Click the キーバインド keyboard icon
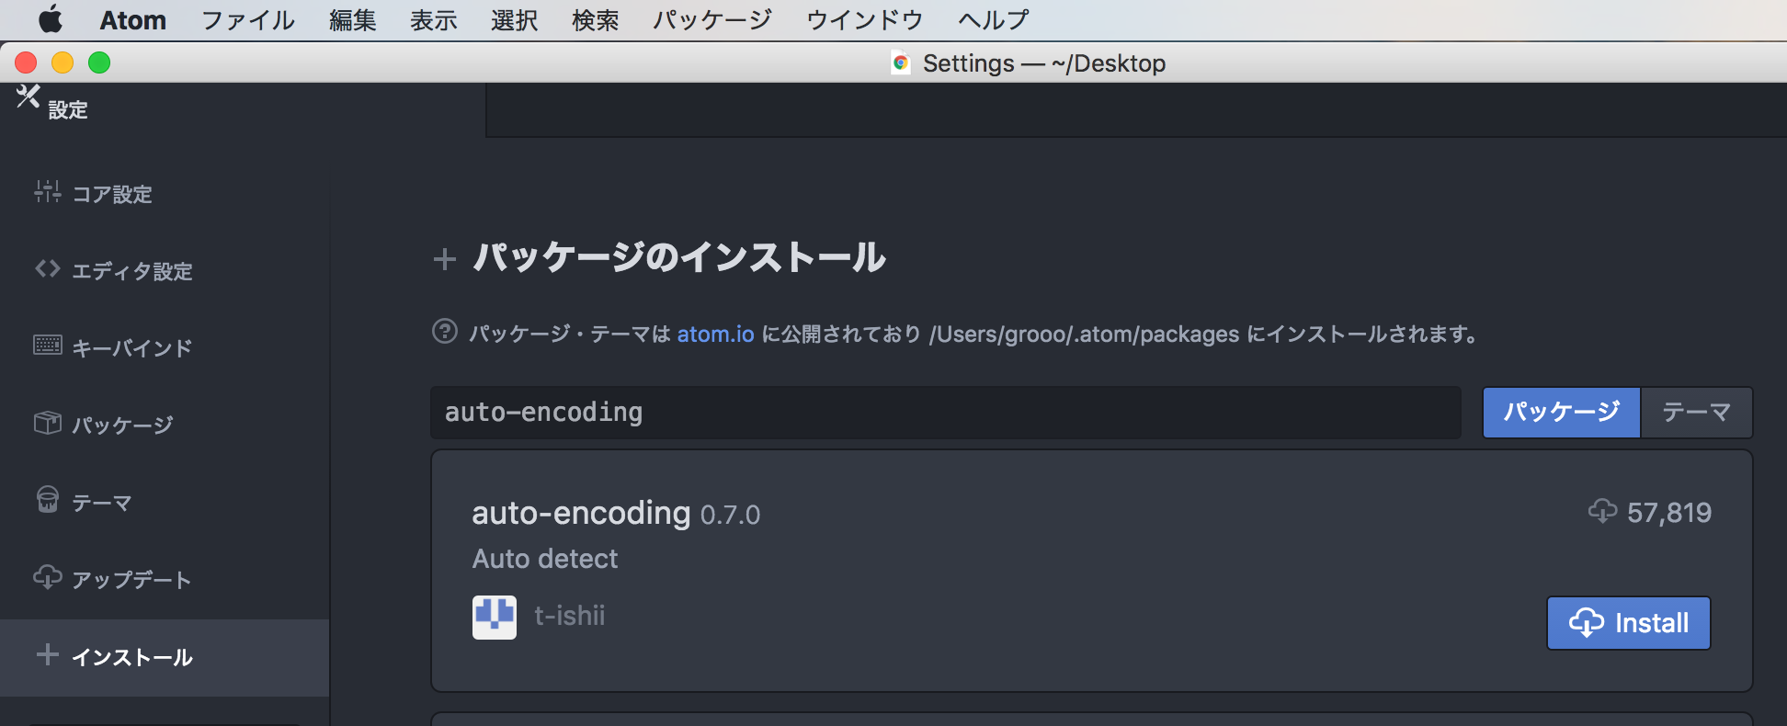 tap(48, 345)
